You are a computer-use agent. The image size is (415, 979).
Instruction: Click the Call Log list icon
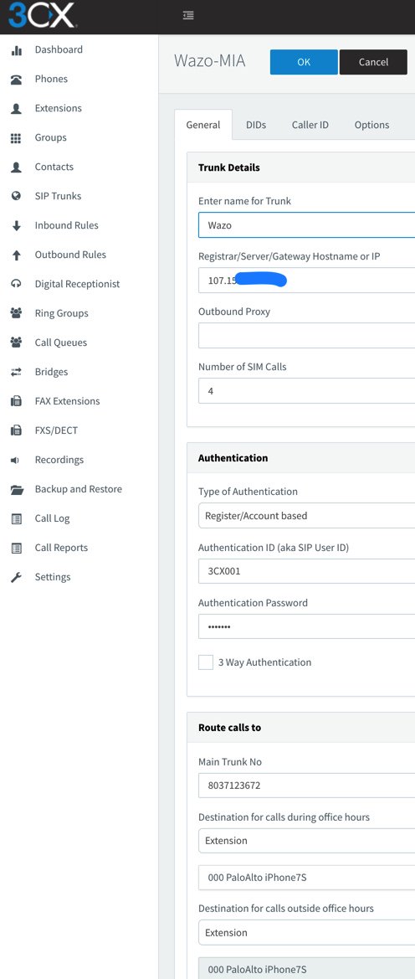pos(17,519)
